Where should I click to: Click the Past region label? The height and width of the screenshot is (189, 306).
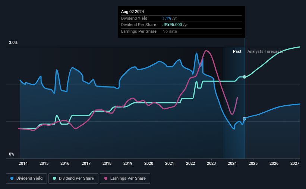point(237,52)
